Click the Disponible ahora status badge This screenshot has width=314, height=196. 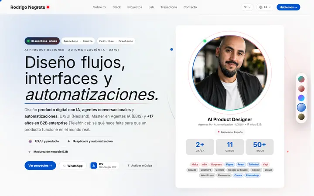point(42,41)
